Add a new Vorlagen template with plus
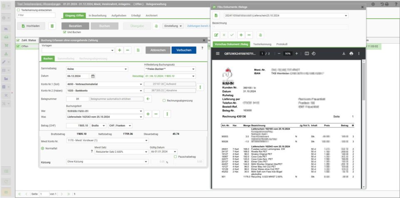Image resolution: width=400 pixels, height=198 pixels. pyautogui.click(x=119, y=50)
